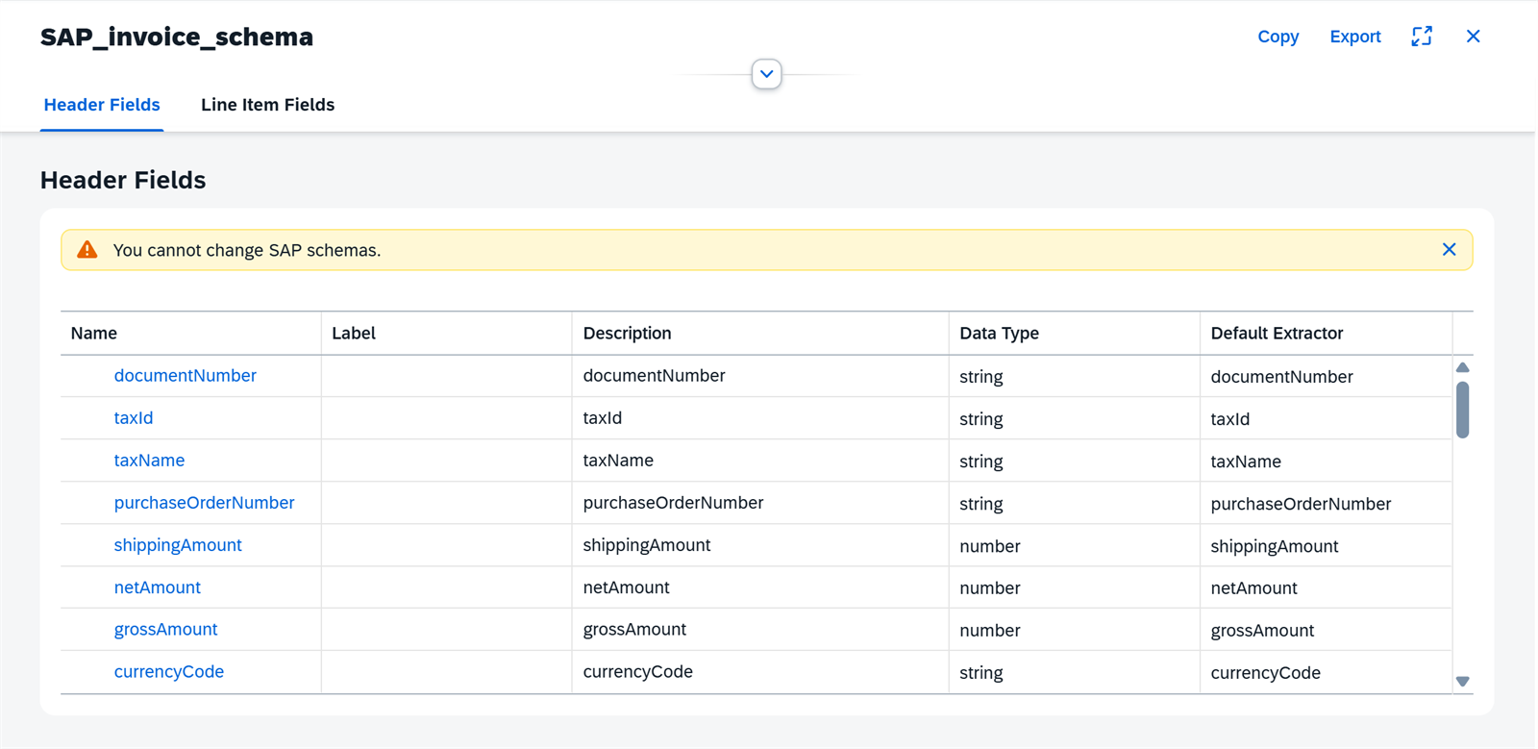Select the Data Type column header
1538x749 pixels.
click(x=1075, y=334)
